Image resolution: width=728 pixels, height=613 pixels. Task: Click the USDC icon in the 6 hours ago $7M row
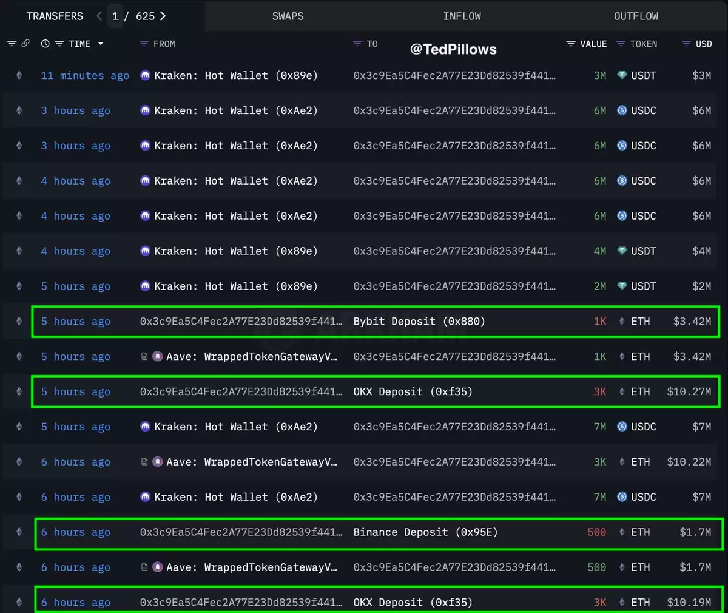622,497
